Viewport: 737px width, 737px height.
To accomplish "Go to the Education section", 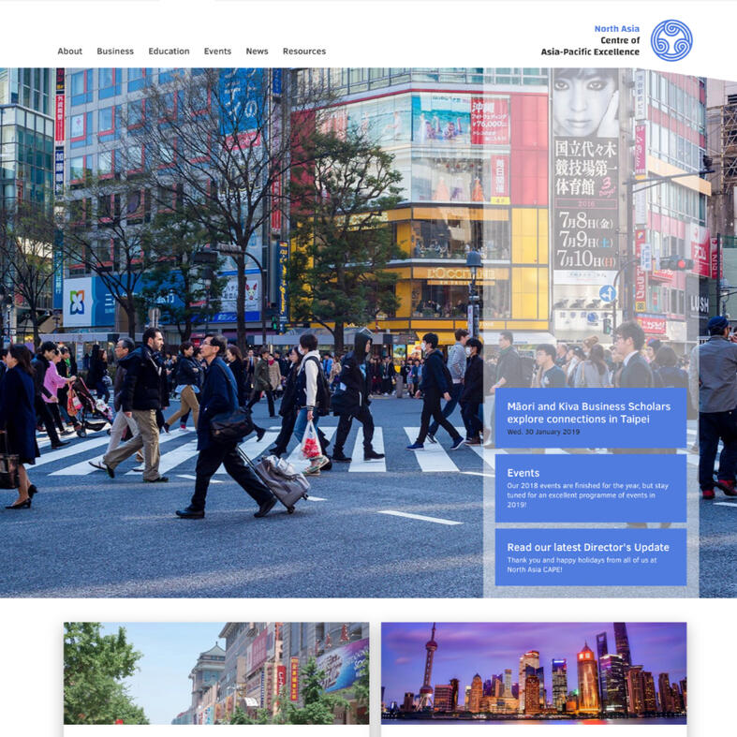I will click(169, 52).
